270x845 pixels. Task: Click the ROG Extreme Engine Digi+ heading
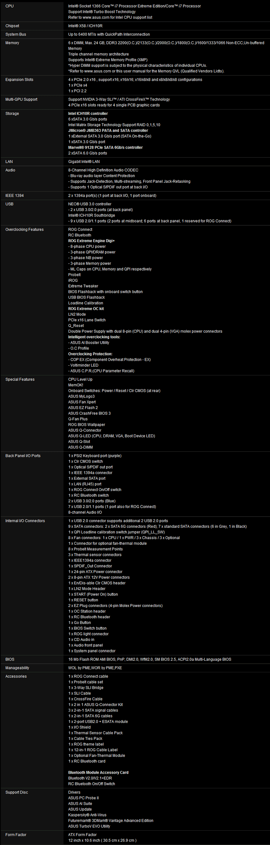click(91, 241)
